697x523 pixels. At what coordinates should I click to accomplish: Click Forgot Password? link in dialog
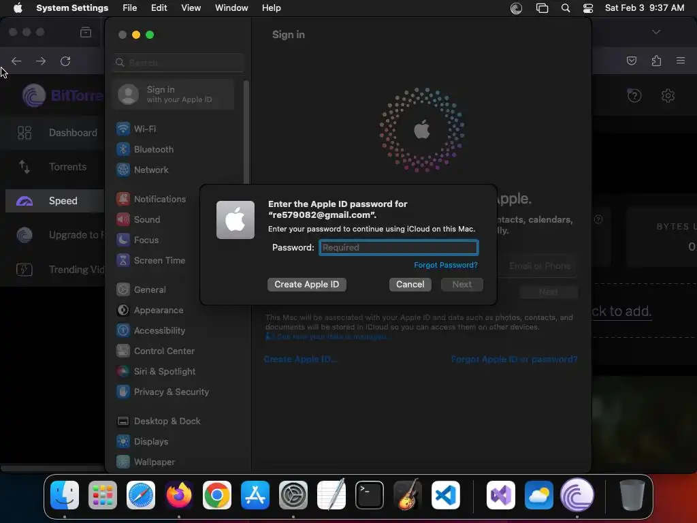click(x=446, y=265)
